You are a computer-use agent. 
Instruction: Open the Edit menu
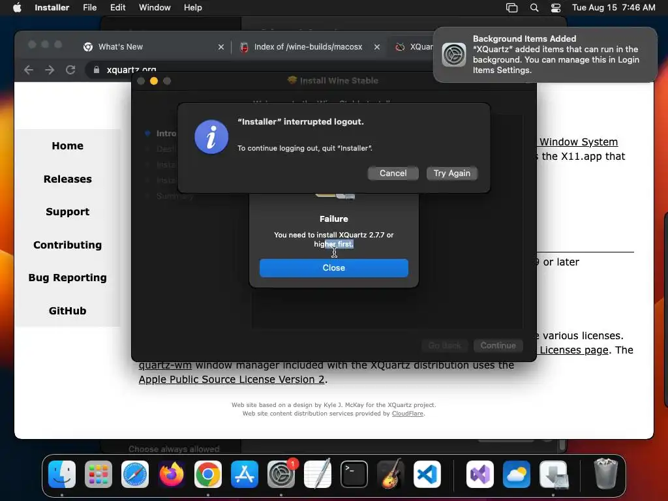click(117, 8)
